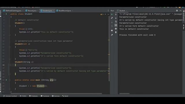
Task: Click 'Process finished with exit code 0' text
Action: (x=137, y=35)
